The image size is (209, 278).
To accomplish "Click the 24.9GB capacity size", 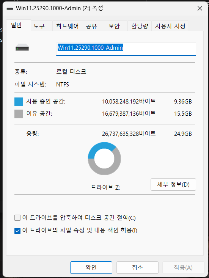I will click(x=183, y=134).
